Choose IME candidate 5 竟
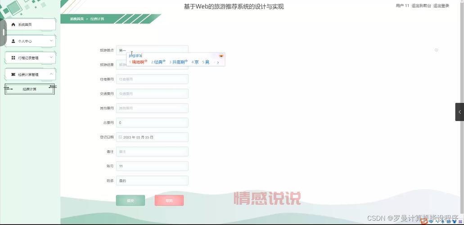 206,62
